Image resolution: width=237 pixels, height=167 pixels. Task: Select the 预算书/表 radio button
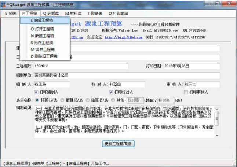[x=37, y=100]
